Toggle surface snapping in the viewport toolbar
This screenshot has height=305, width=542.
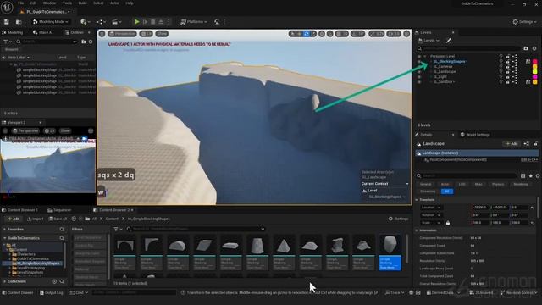click(x=330, y=34)
